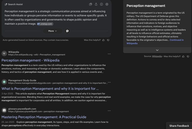192x129 pixels.
Task: Give Search Assist answer thumbs down
Action: point(108,40)
